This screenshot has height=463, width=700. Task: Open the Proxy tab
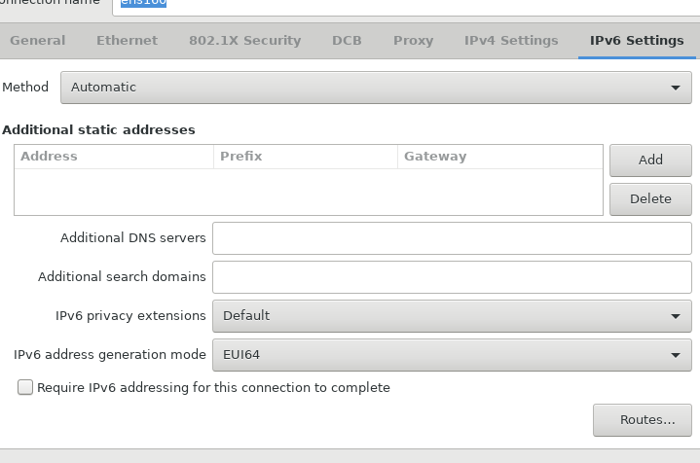pyautogui.click(x=414, y=41)
